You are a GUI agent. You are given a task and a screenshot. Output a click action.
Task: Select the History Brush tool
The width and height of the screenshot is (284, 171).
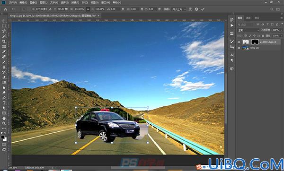pos(4,72)
